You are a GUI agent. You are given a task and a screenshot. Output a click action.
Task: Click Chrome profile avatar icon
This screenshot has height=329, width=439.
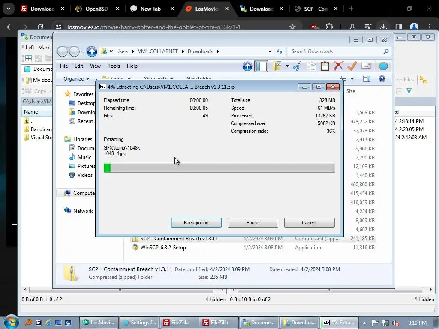pyautogui.click(x=414, y=27)
